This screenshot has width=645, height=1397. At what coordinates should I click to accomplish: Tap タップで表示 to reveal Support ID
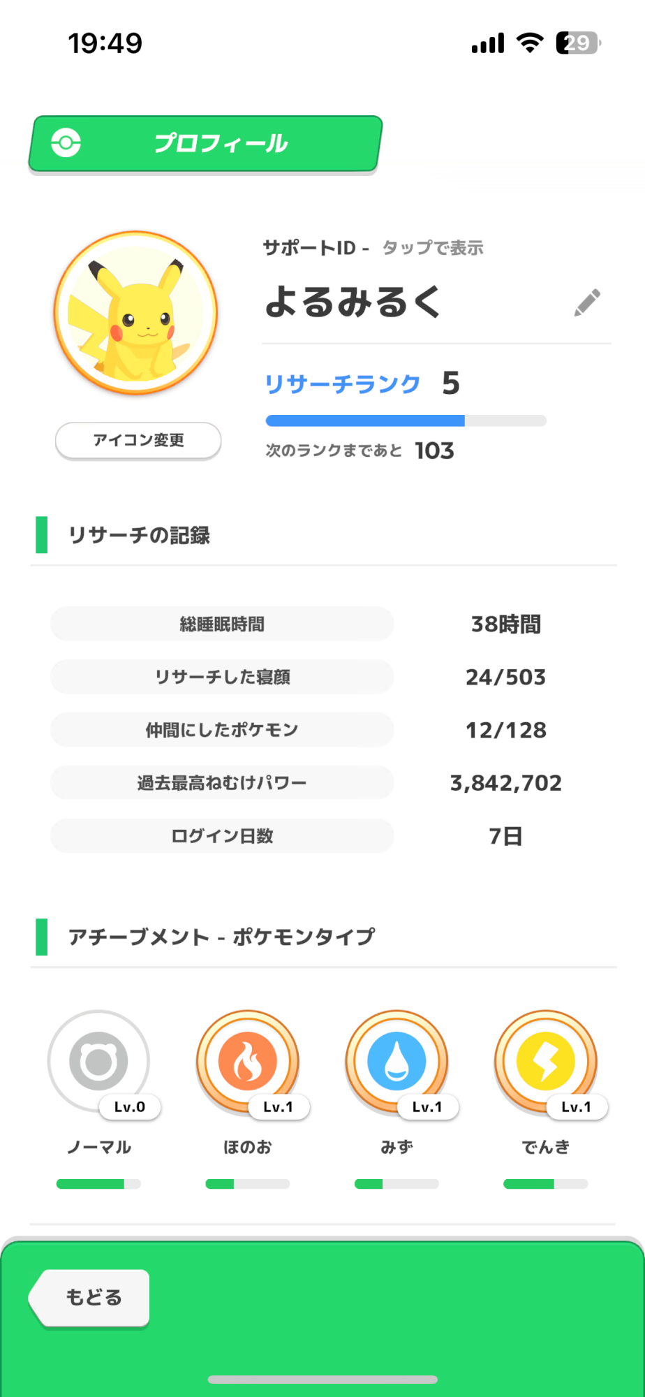click(x=433, y=248)
